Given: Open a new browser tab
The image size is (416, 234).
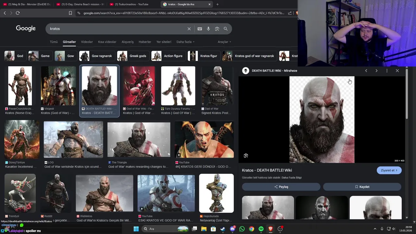Looking at the screenshot, I should 217,4.
